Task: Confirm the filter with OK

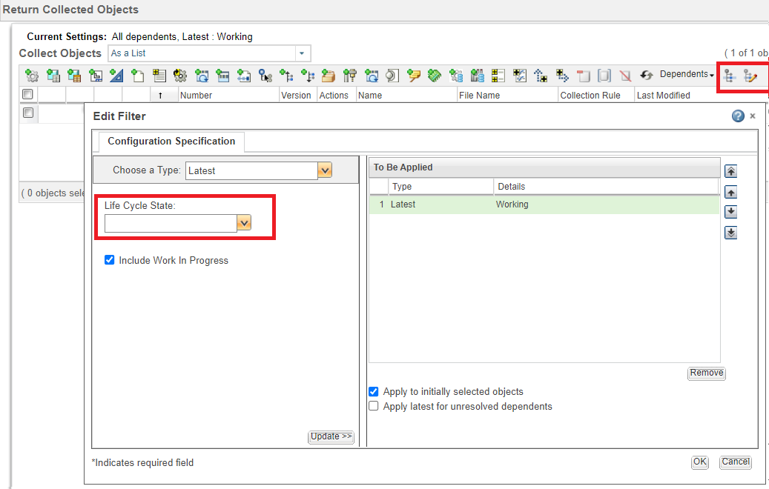Action: tap(699, 462)
